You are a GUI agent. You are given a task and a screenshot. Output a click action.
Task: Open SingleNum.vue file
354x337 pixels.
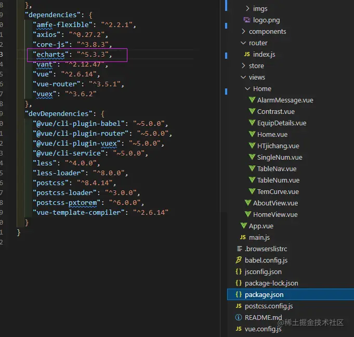coord(280,157)
